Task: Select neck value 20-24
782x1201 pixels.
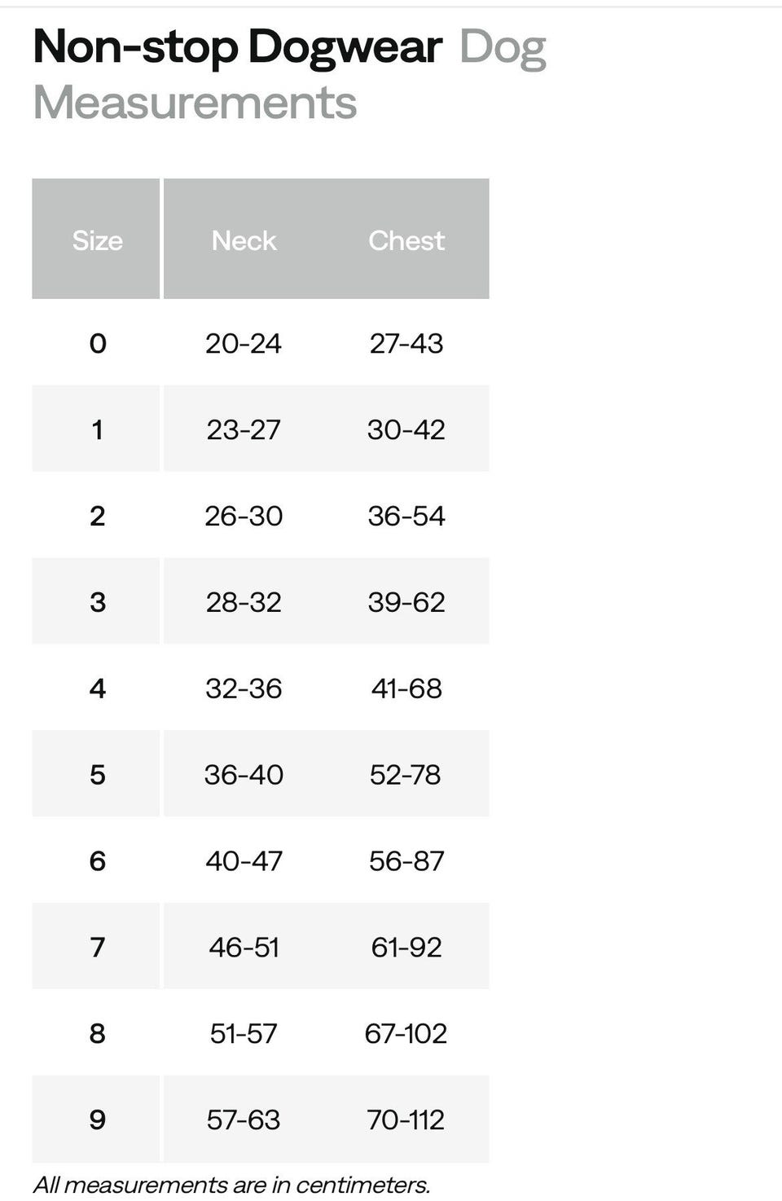Action: pos(244,343)
